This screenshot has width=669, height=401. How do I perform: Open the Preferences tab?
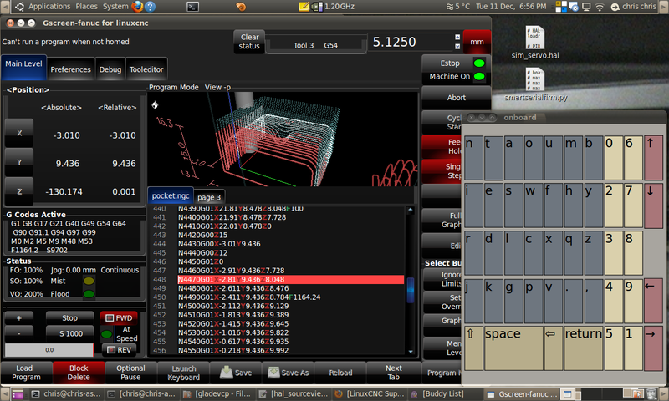[70, 69]
